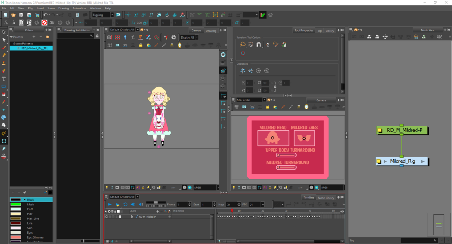Click the green triangle nodes icon in Node View toolbar
452x244 pixels.
[424, 37]
